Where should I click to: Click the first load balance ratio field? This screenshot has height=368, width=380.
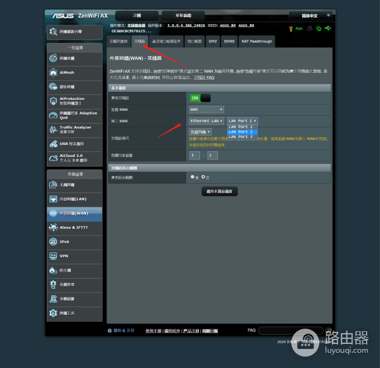[195, 155]
